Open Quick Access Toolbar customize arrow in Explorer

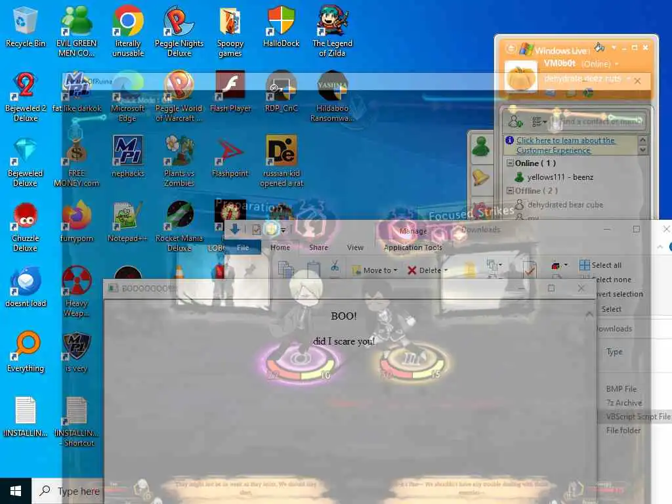click(x=283, y=230)
